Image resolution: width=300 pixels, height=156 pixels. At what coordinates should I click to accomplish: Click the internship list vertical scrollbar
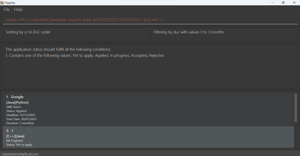pos(296,108)
